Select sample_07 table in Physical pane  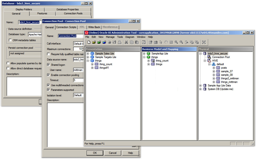tap(227, 71)
